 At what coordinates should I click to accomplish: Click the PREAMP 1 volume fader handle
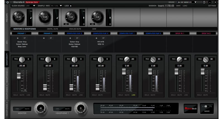(x=19, y=76)
